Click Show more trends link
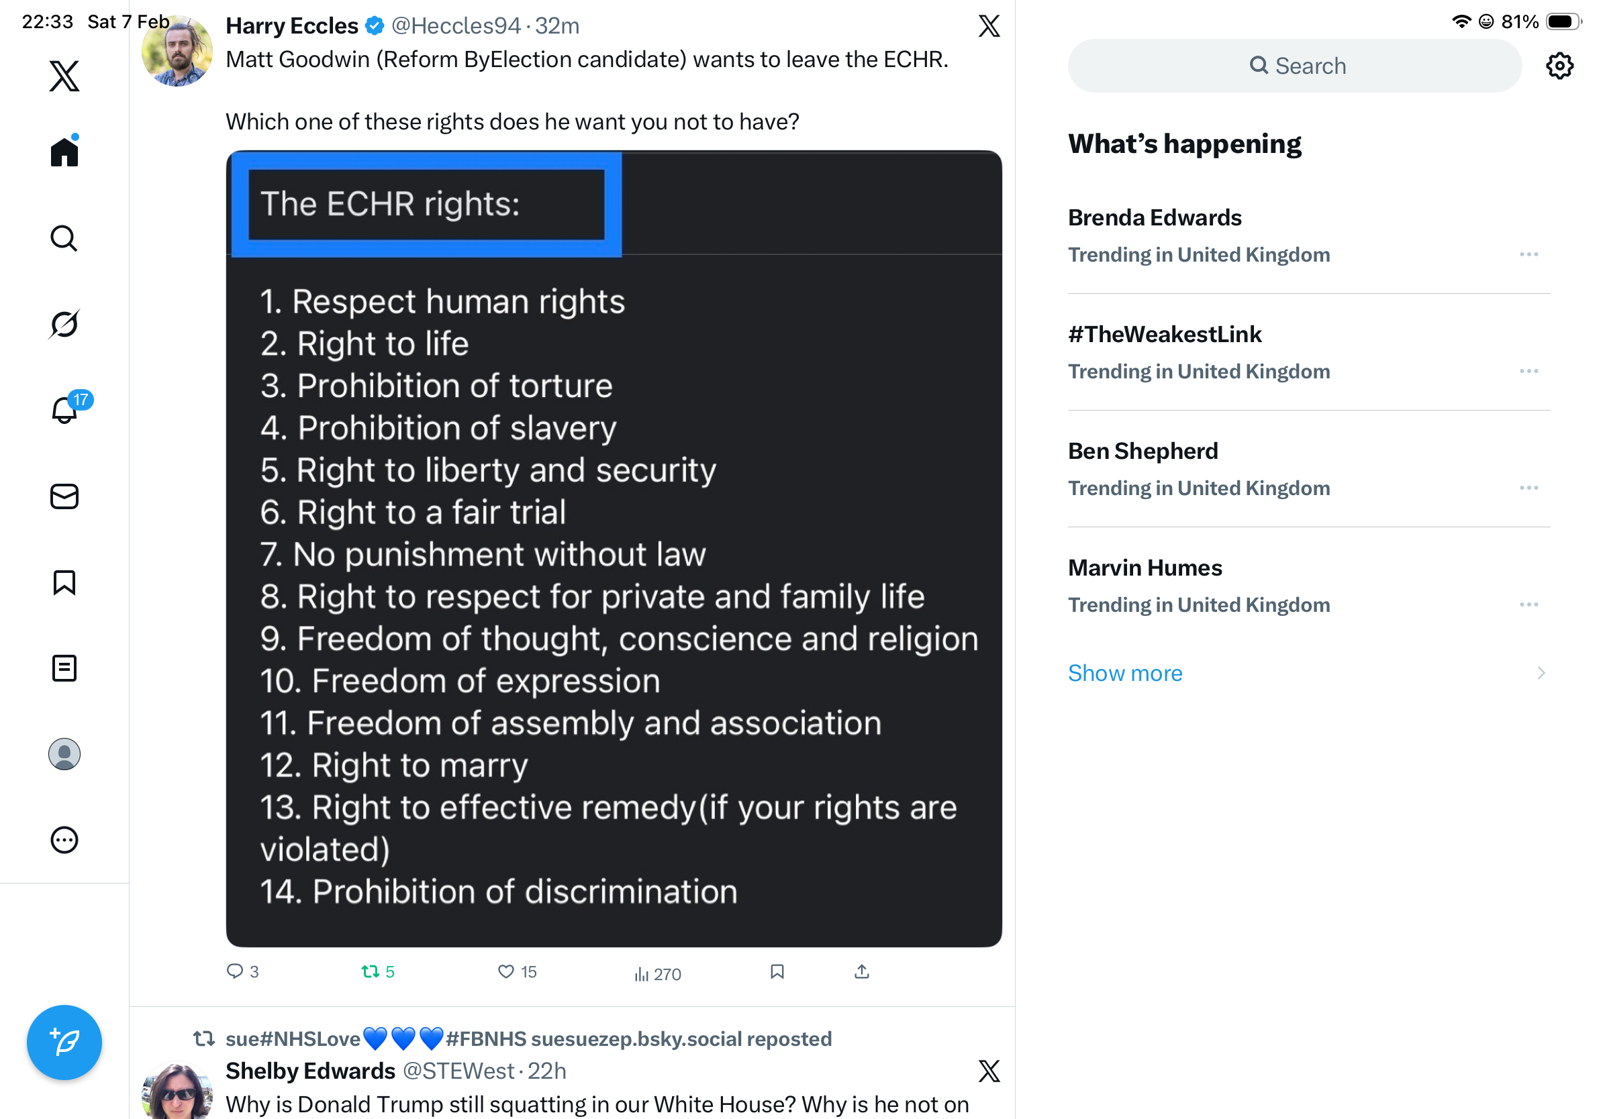Image resolution: width=1603 pixels, height=1119 pixels. coord(1125,674)
